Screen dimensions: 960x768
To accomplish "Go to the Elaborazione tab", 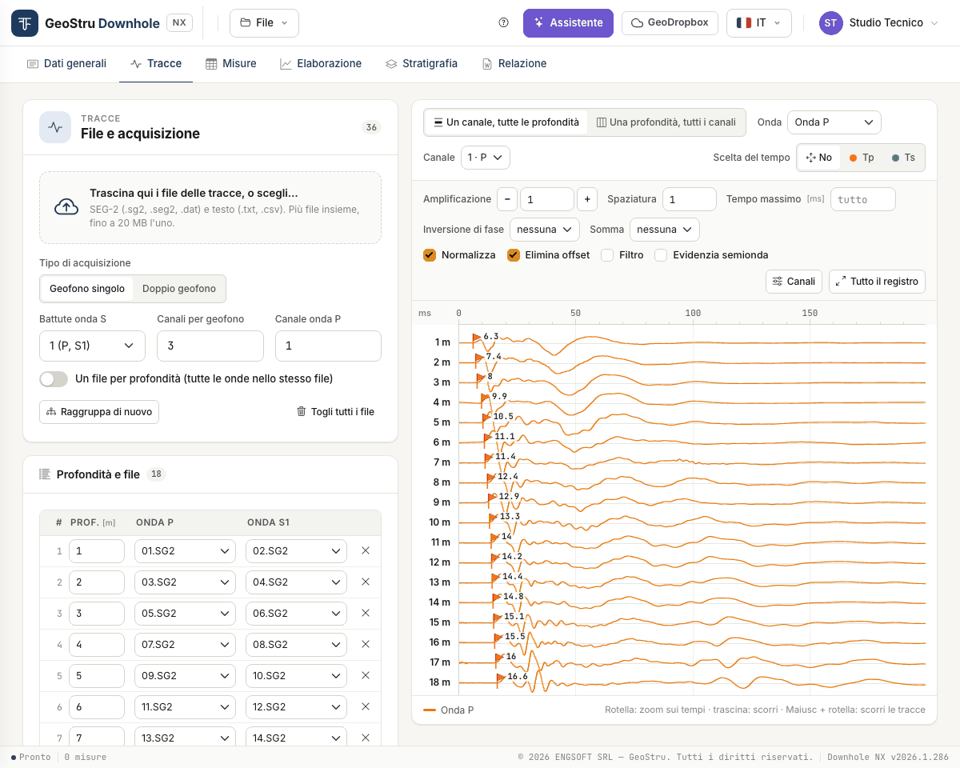I will pyautogui.click(x=321, y=64).
